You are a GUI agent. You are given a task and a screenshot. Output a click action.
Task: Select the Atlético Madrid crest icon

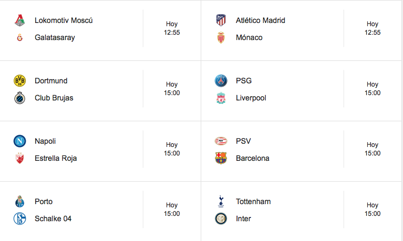(x=221, y=20)
